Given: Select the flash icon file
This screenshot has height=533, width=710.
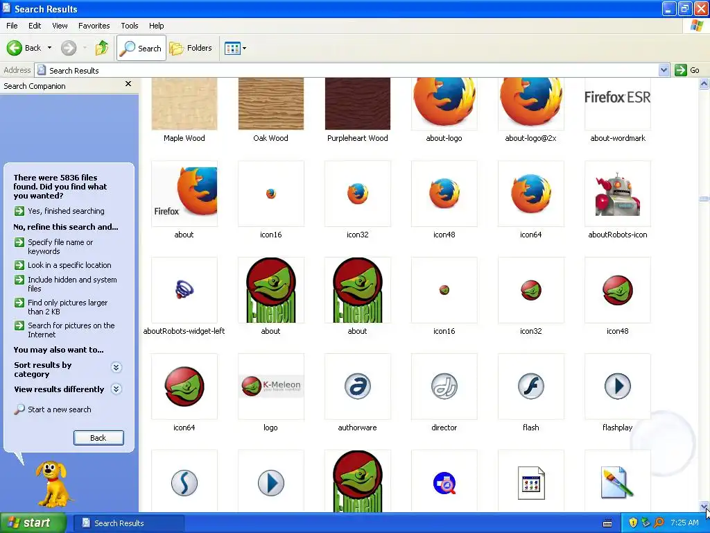Looking at the screenshot, I should [530, 387].
